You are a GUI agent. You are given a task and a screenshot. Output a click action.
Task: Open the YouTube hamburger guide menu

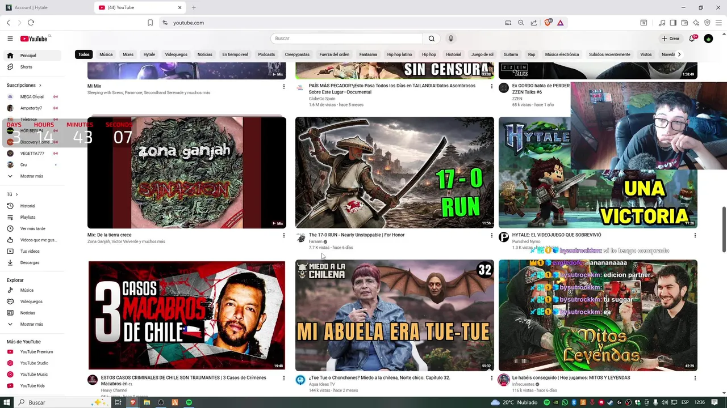tap(10, 39)
